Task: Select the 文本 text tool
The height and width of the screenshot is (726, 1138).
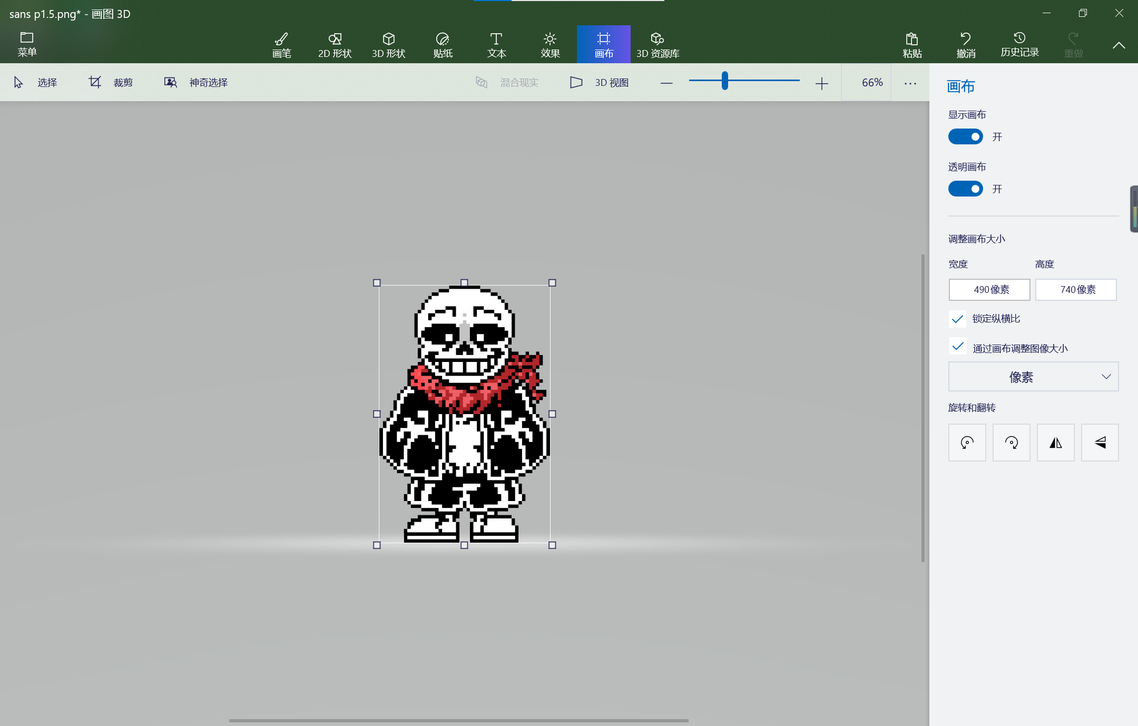Action: tap(496, 45)
